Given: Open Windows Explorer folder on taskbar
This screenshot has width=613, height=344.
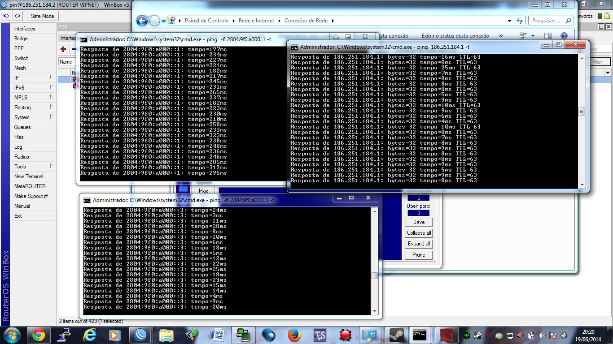Looking at the screenshot, I should 166,335.
